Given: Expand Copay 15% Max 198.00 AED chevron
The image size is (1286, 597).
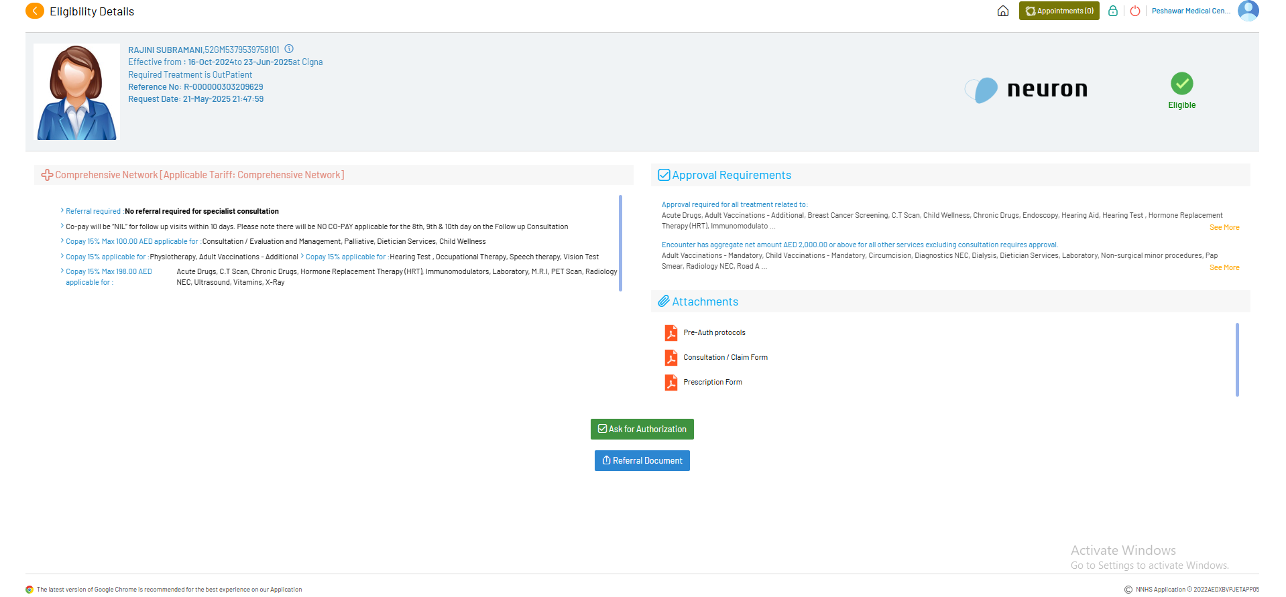Looking at the screenshot, I should (x=62, y=271).
